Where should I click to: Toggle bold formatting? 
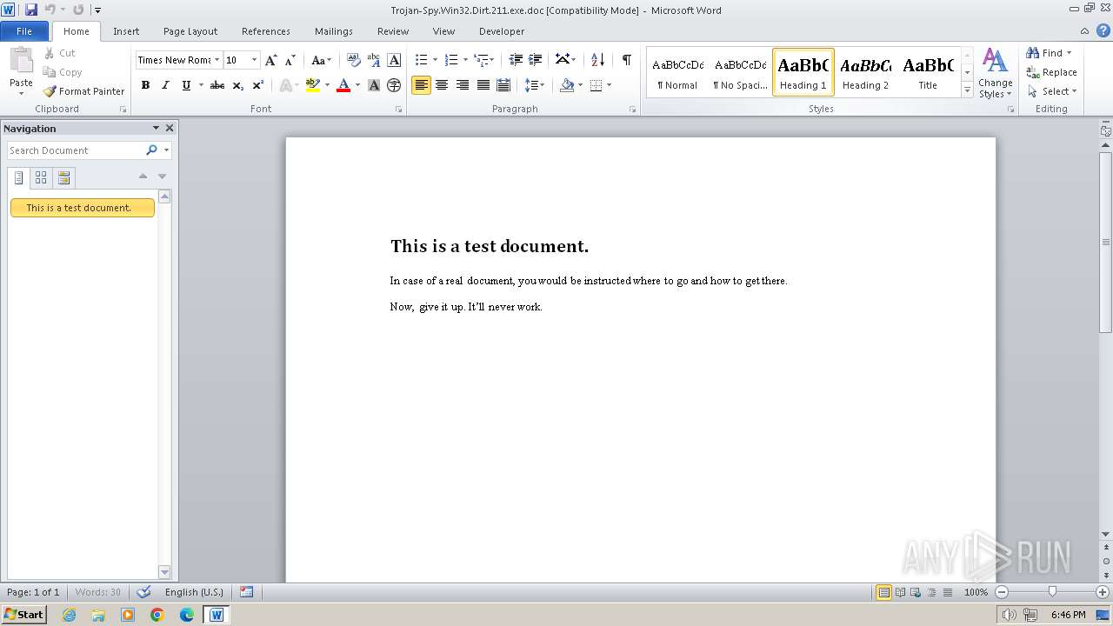tap(145, 85)
